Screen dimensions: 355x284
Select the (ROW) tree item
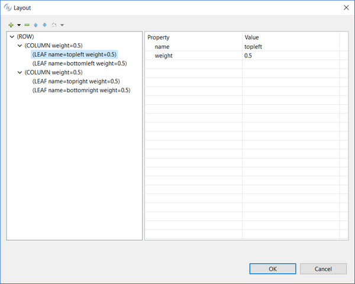click(25, 37)
